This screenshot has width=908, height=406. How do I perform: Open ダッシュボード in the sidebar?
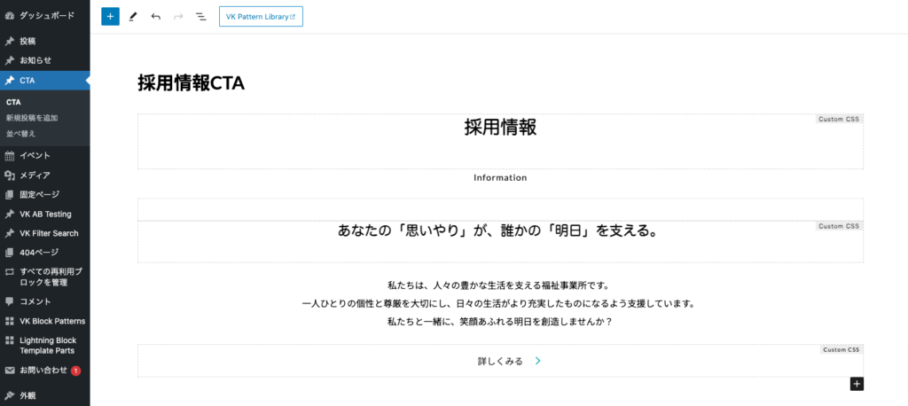(x=46, y=16)
